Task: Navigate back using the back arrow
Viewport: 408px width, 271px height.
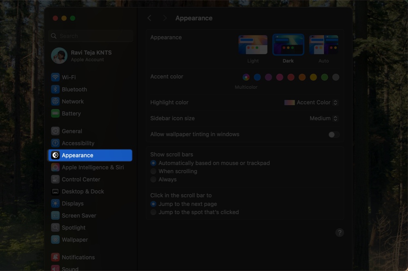Action: point(149,18)
